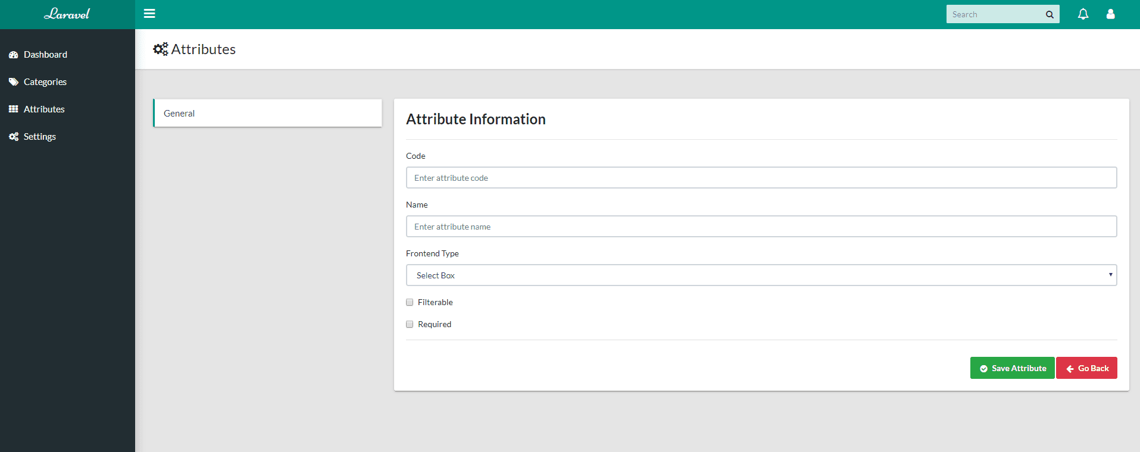Click the attribute Code input field
This screenshot has width=1140, height=452.
pos(761,178)
